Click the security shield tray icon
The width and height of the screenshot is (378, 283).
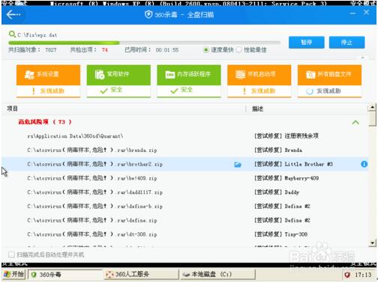pos(347,275)
